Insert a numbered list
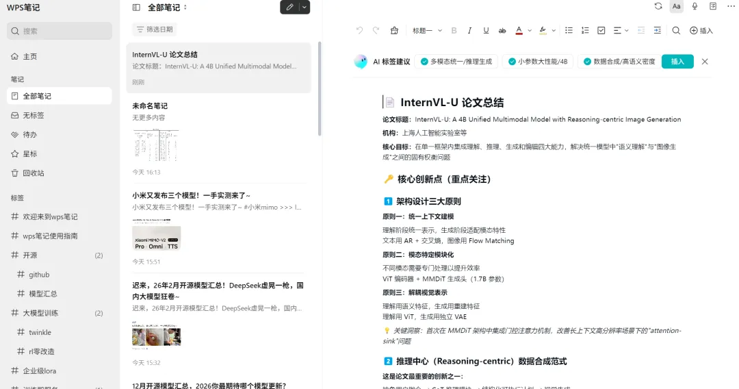Viewport: 739px width, 389px height. tap(585, 31)
